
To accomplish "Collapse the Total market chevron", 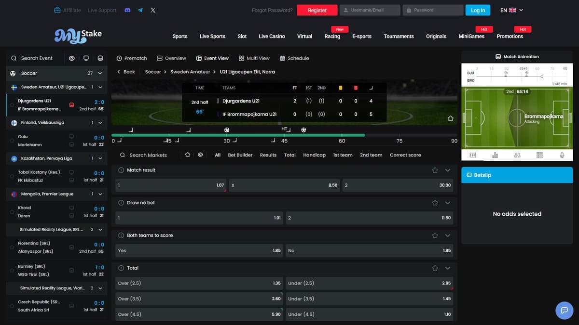I will click(x=448, y=268).
